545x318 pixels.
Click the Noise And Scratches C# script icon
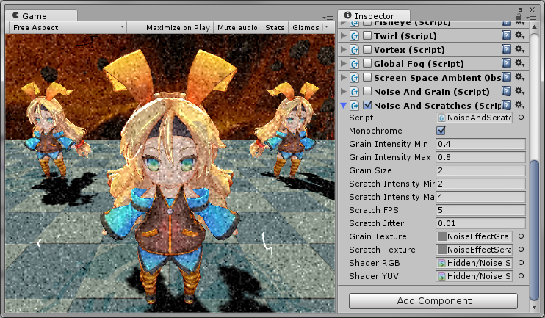coord(354,105)
